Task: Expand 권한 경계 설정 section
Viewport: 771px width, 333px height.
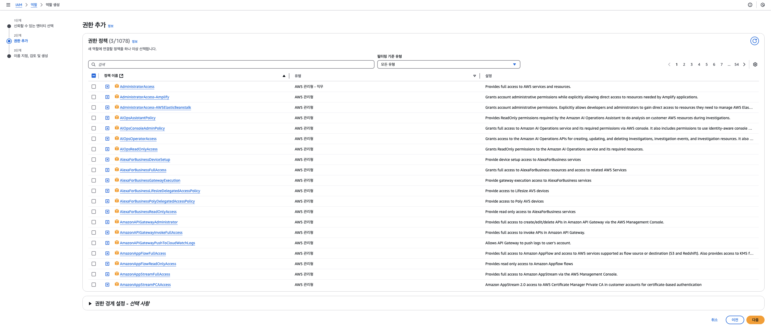Action: (90, 303)
